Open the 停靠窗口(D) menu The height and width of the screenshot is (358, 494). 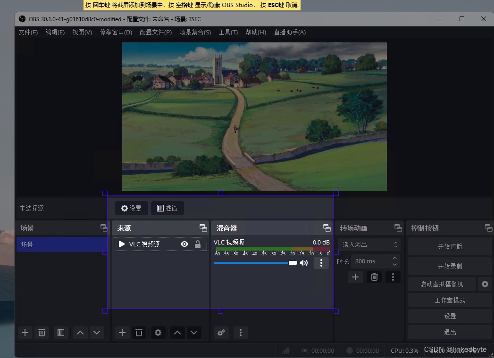116,33
